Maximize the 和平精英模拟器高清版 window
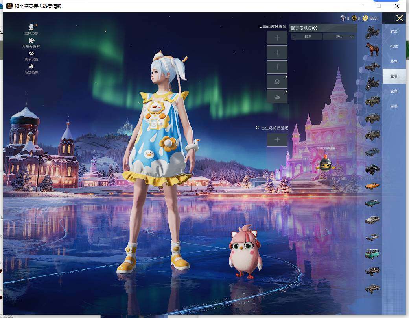Viewport: 409px width, 318px height. pyautogui.click(x=379, y=6)
